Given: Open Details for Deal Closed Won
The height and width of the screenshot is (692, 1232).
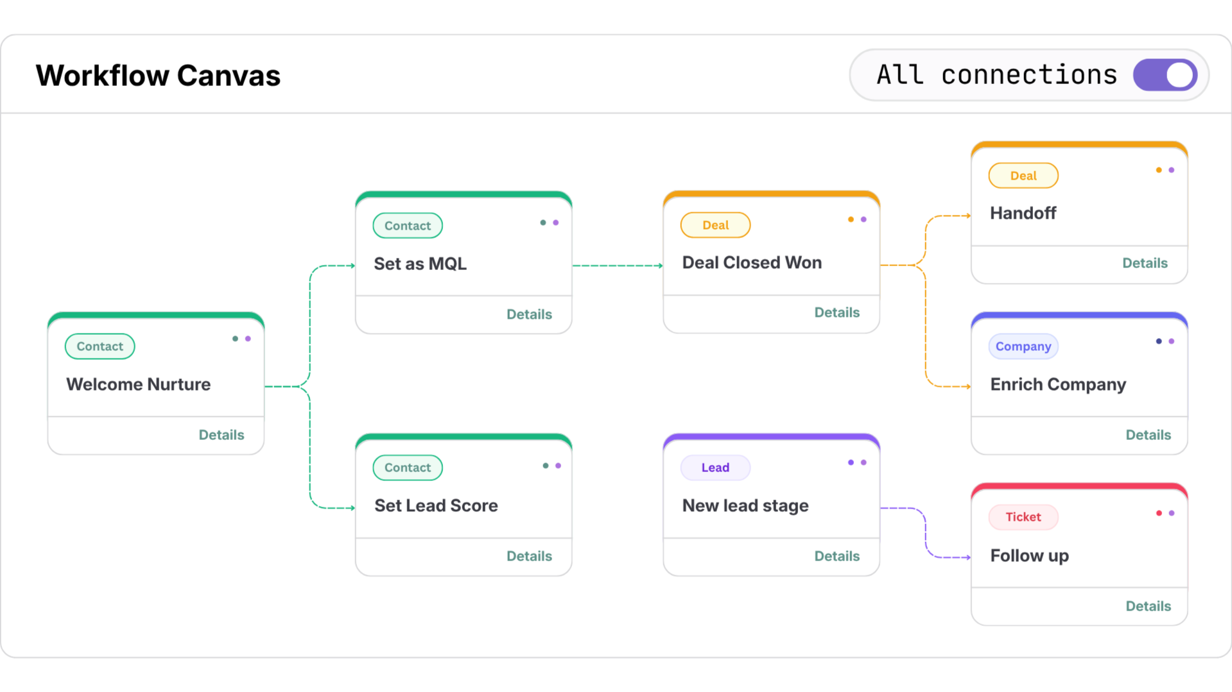Looking at the screenshot, I should tap(837, 312).
